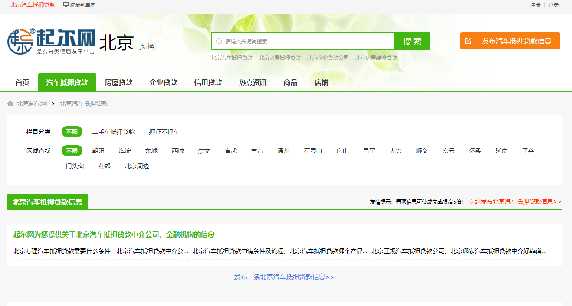The height and width of the screenshot is (306, 572).
Task: Filter by 东城 district
Action: (151, 151)
